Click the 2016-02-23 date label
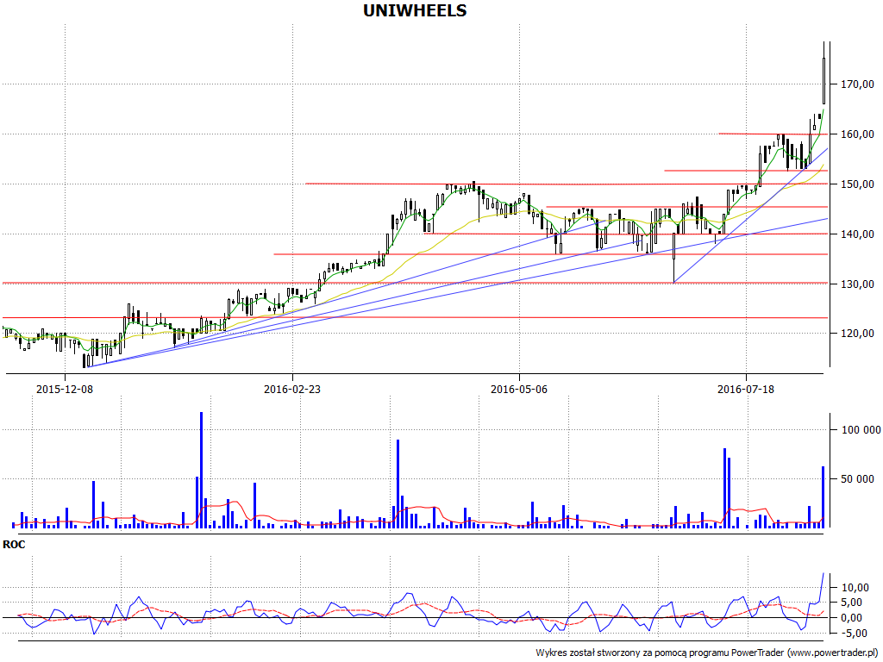This screenshot has height=662, width=883. [x=292, y=389]
